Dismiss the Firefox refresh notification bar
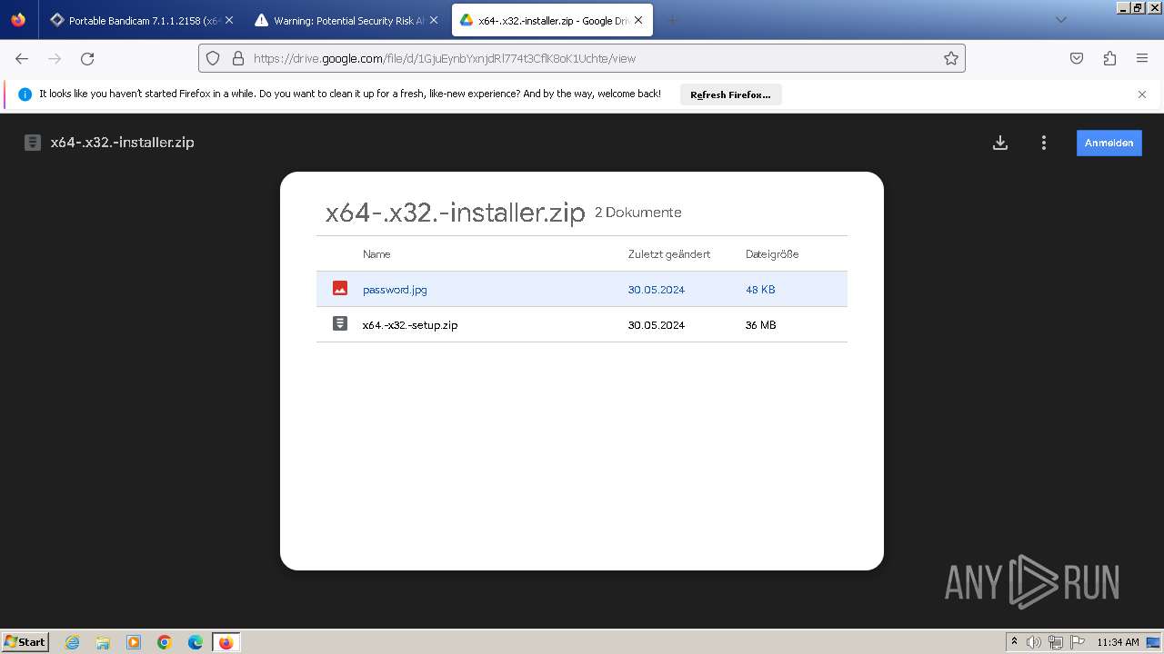The height and width of the screenshot is (654, 1164). click(x=1142, y=94)
